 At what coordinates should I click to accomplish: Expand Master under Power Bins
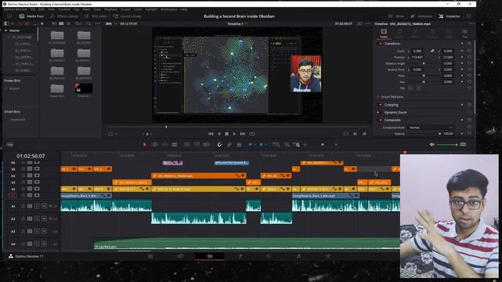(x=6, y=89)
